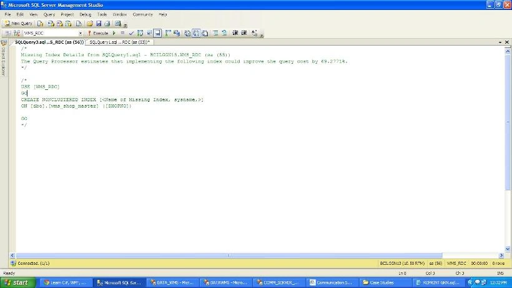Image resolution: width=512 pixels, height=288 pixels.
Task: Save the query with the floppy icon
Action: point(99,24)
